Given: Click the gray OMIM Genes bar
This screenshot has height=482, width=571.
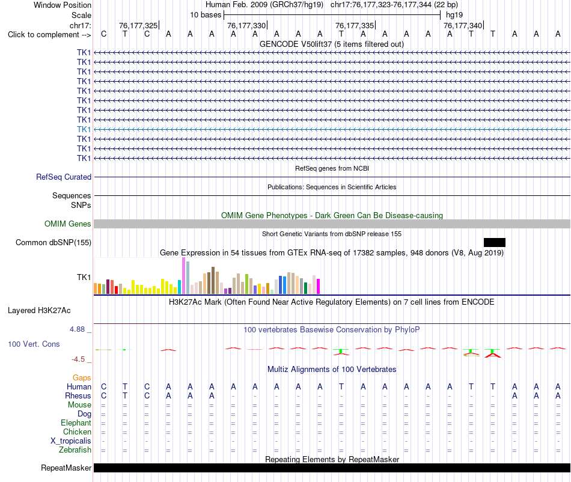Looking at the screenshot, I should 332,224.
